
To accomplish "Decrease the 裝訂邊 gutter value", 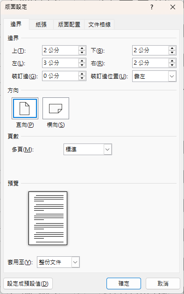I will [82, 78].
